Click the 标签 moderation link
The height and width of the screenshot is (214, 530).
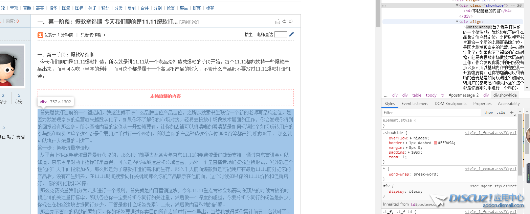tap(210, 8)
